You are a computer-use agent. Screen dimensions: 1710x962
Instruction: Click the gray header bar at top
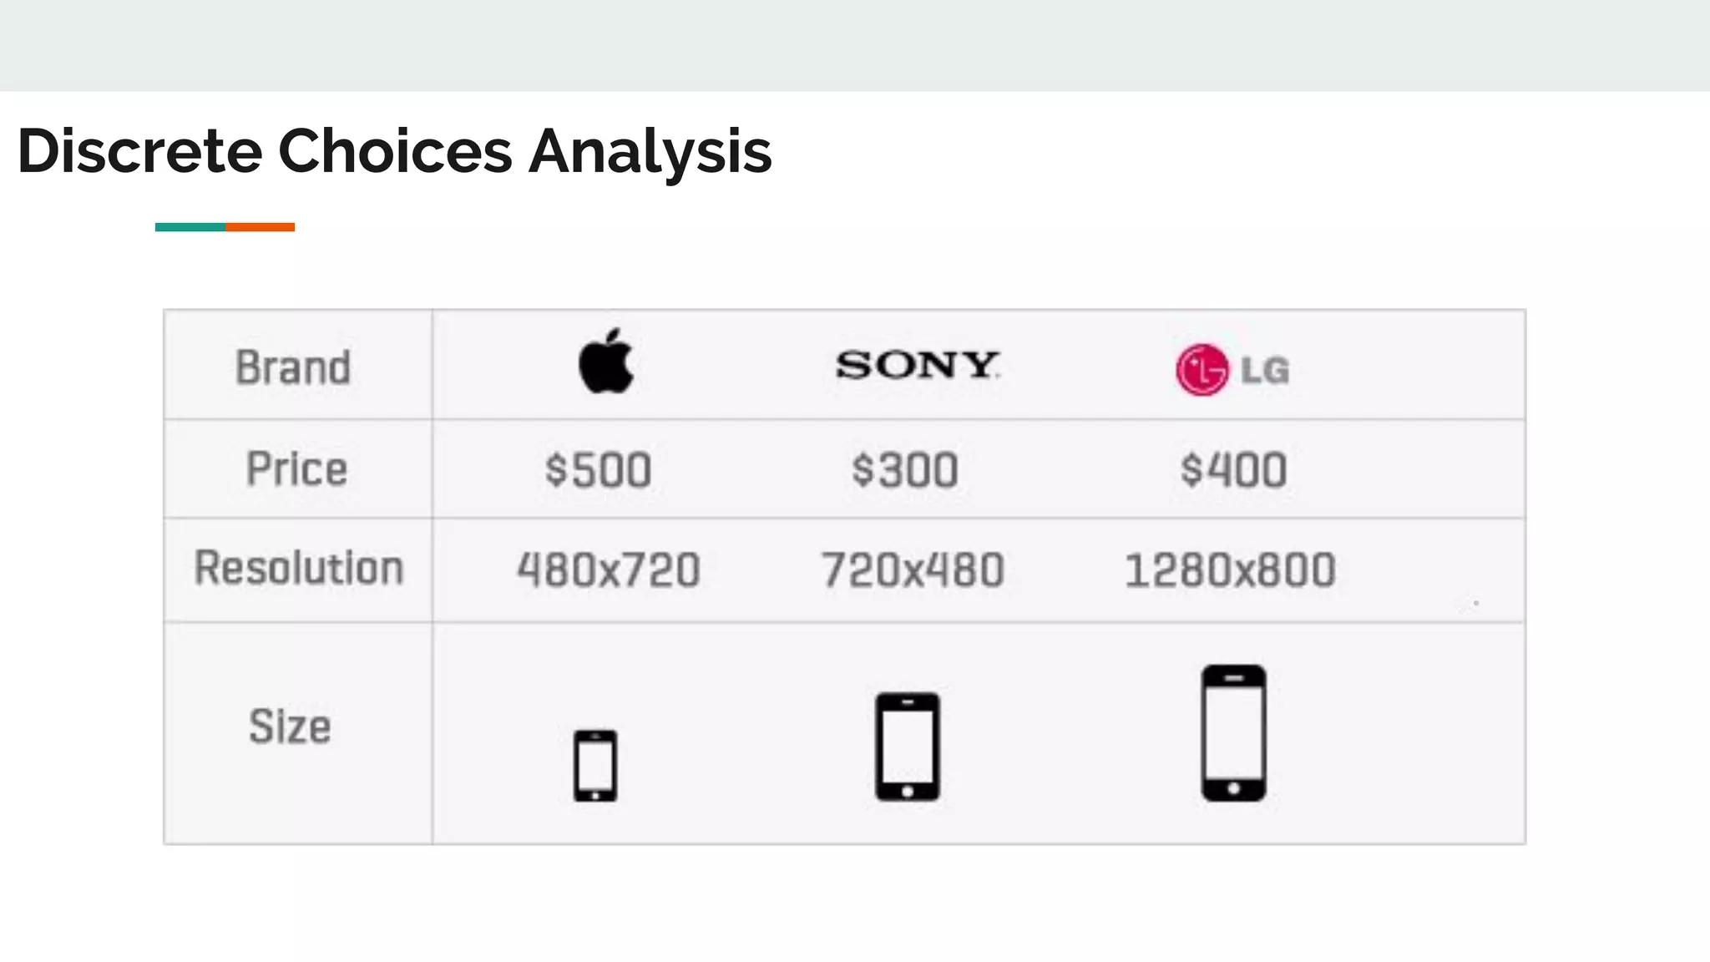855,45
